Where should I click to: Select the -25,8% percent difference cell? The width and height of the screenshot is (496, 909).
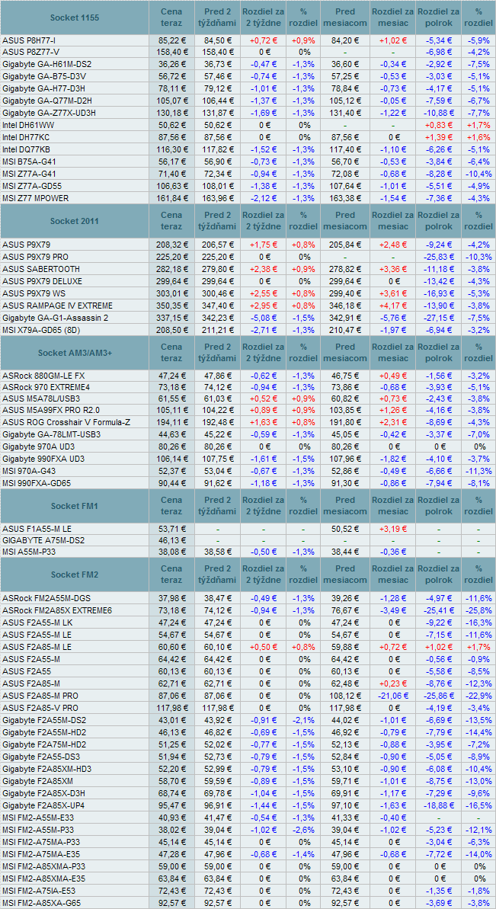pyautogui.click(x=478, y=610)
